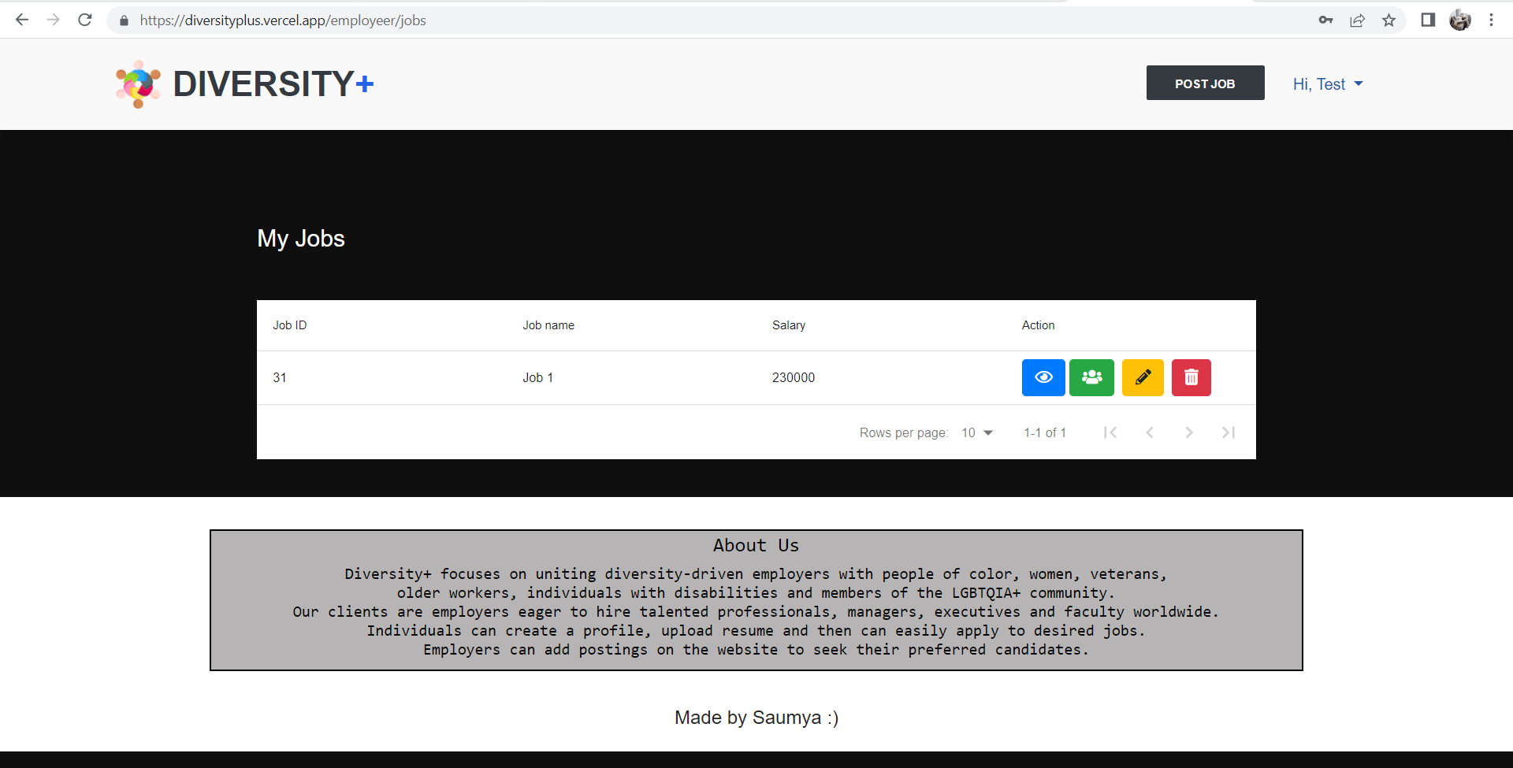Select the salary value 230000
Viewport: 1513px width, 768px height.
(x=794, y=378)
